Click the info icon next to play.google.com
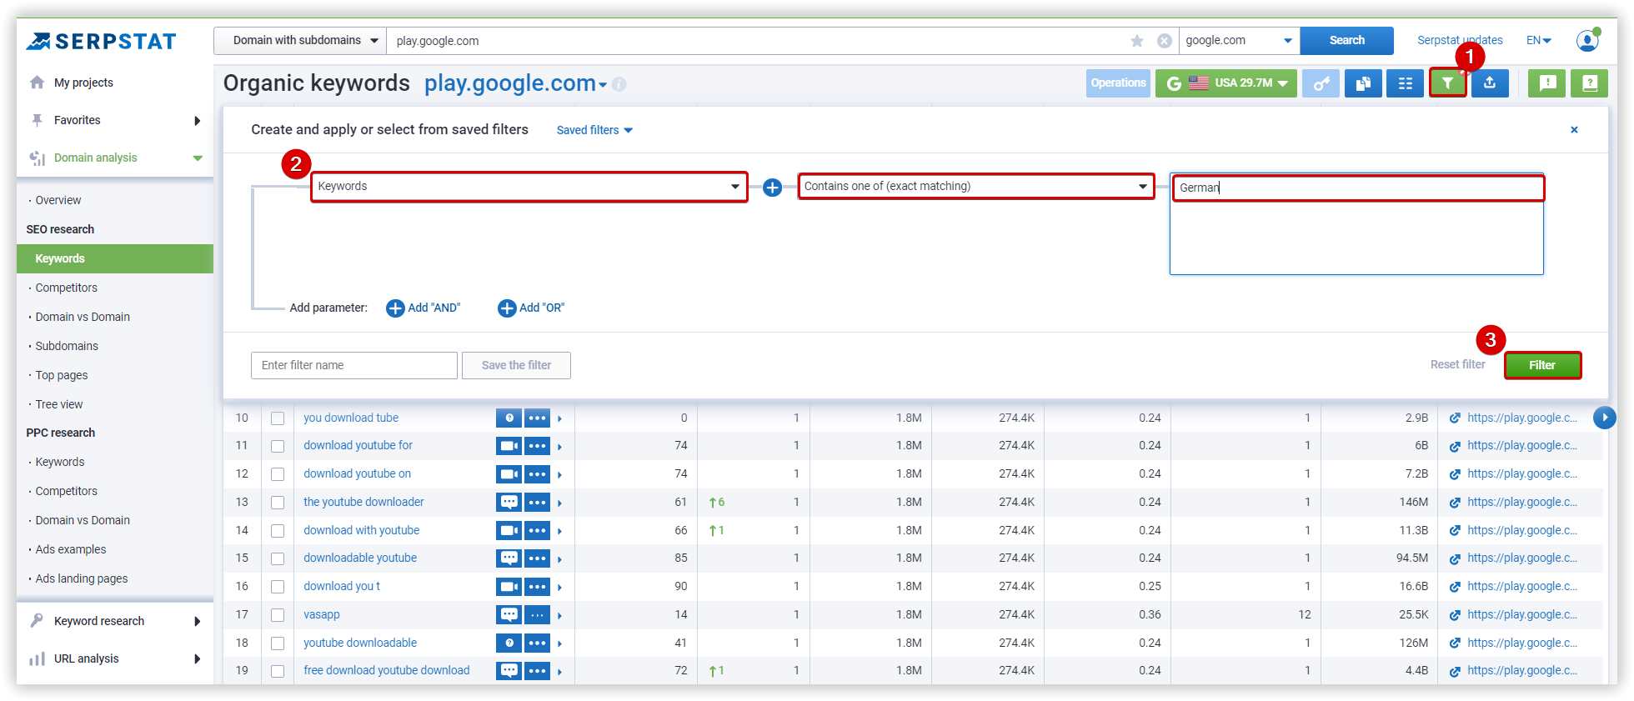This screenshot has width=1634, height=701. tap(619, 84)
